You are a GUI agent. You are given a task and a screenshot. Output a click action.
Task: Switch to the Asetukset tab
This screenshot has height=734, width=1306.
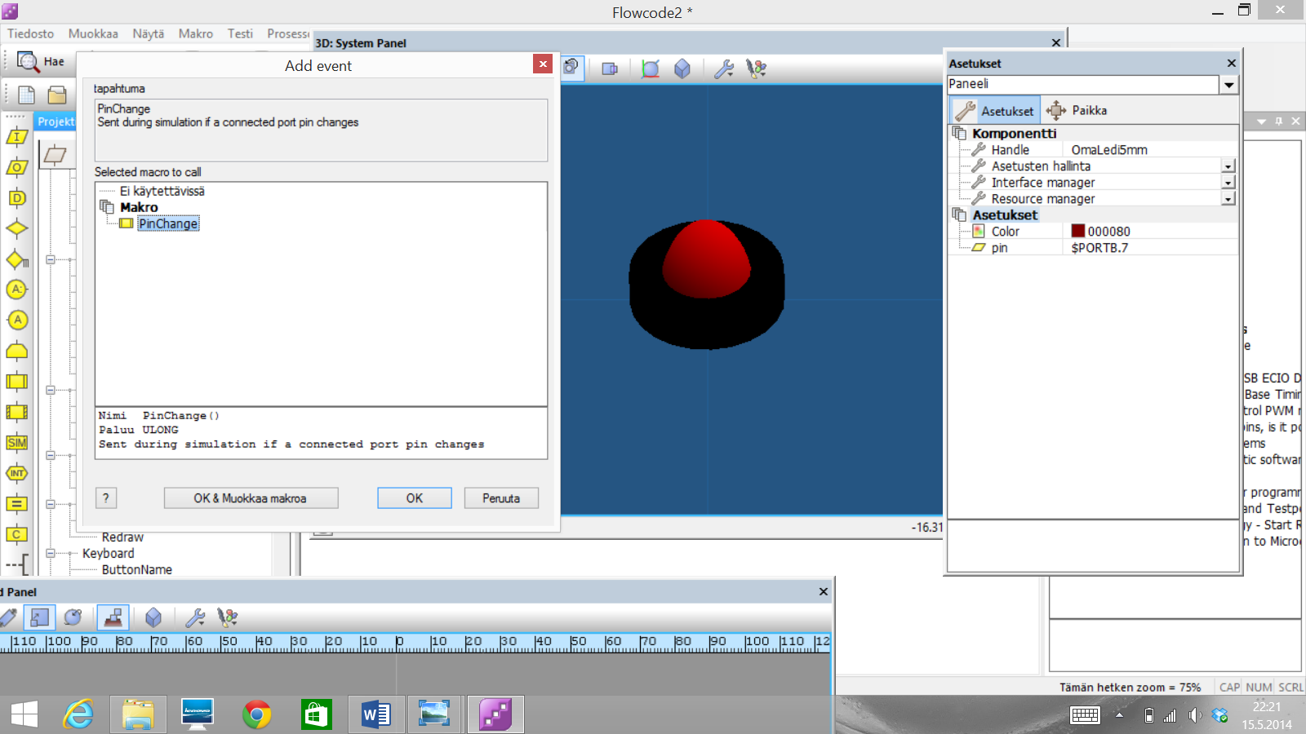pyautogui.click(x=995, y=110)
